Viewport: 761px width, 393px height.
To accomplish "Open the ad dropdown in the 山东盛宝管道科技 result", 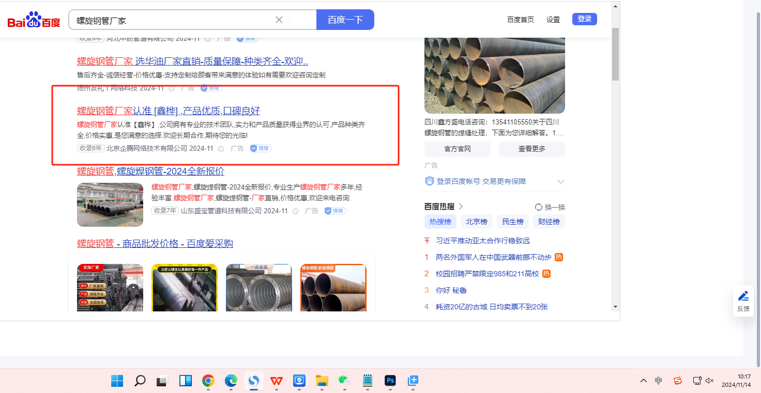I will [x=295, y=211].
